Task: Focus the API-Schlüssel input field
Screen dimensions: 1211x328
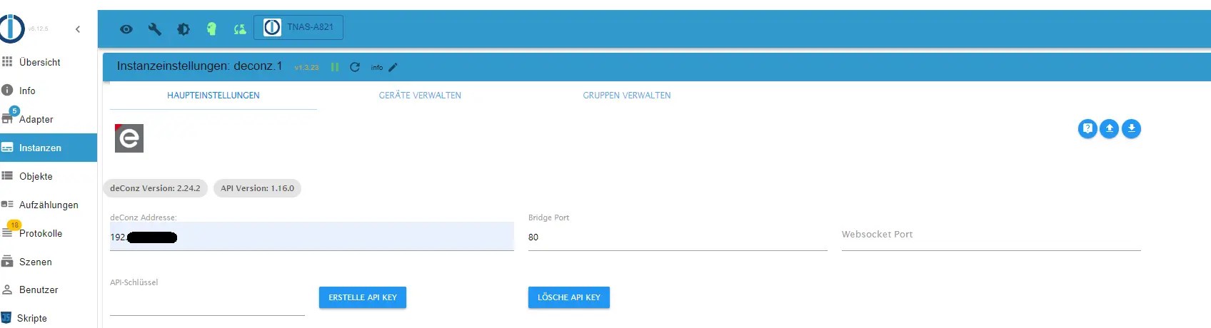Action: click(x=207, y=302)
